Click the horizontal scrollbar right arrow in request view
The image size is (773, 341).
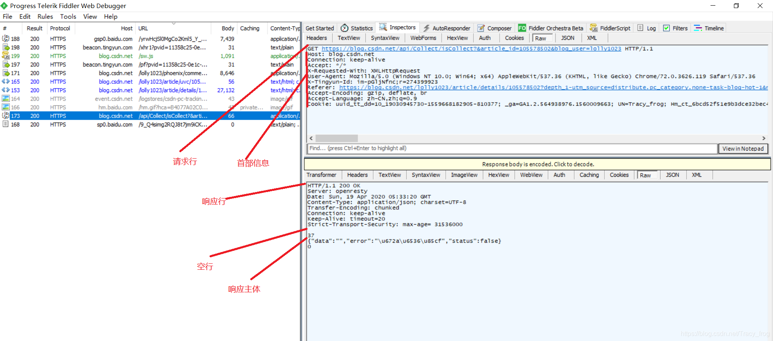click(x=764, y=138)
